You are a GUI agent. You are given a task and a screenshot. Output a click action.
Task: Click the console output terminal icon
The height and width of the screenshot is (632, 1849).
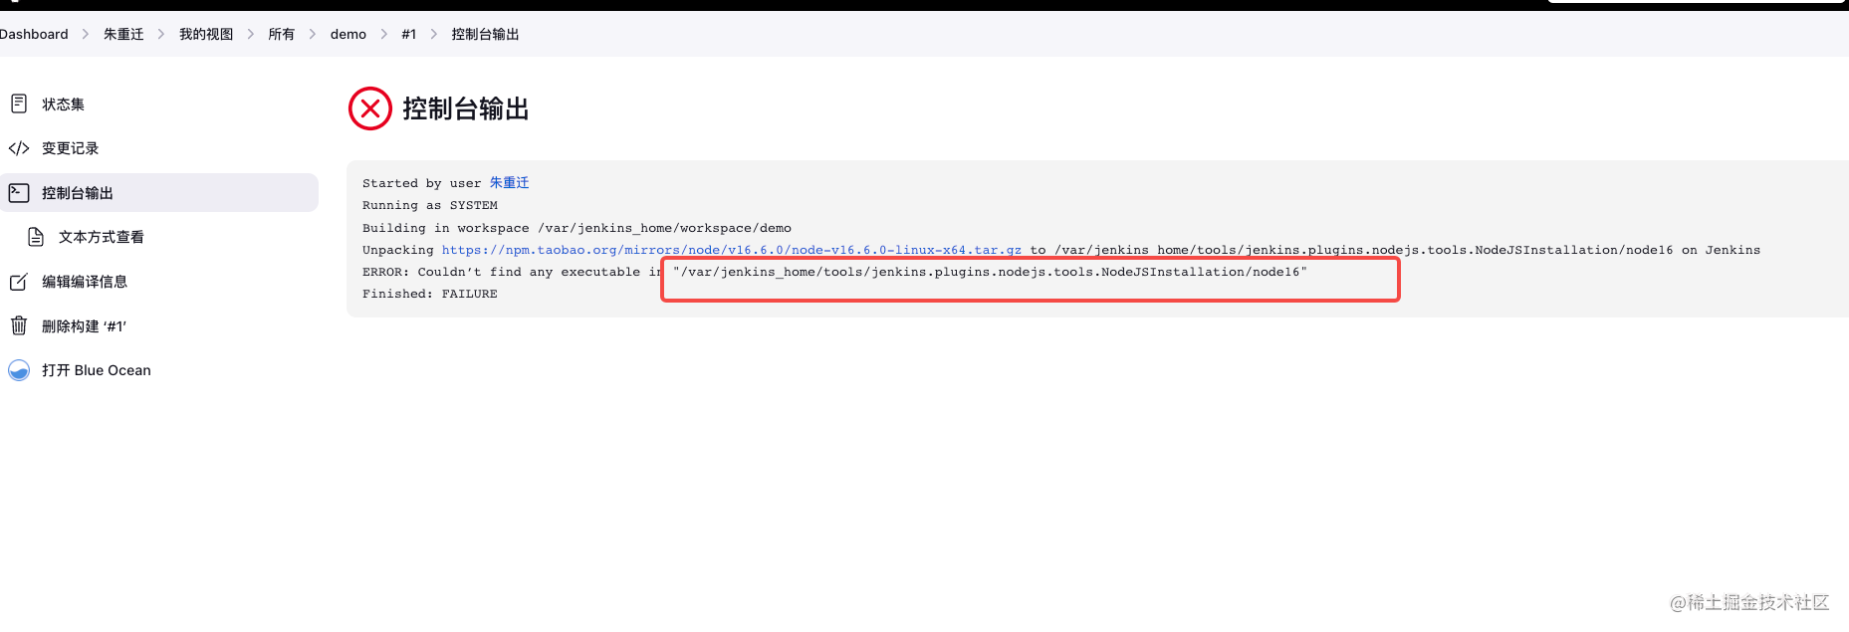tap(19, 192)
